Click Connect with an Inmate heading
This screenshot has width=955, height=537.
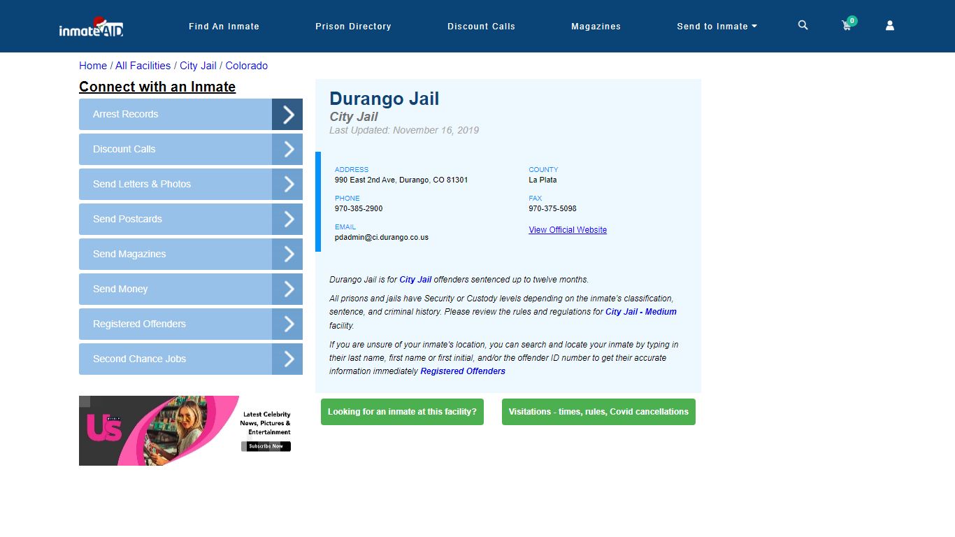[157, 87]
